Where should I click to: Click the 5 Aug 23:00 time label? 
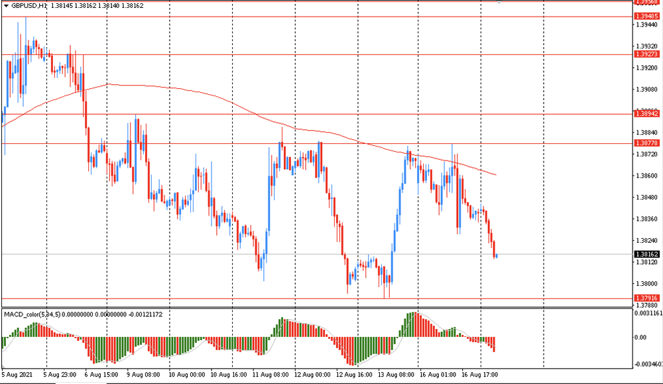point(60,375)
